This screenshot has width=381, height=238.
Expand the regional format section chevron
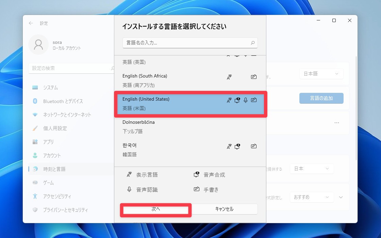[x=341, y=197]
